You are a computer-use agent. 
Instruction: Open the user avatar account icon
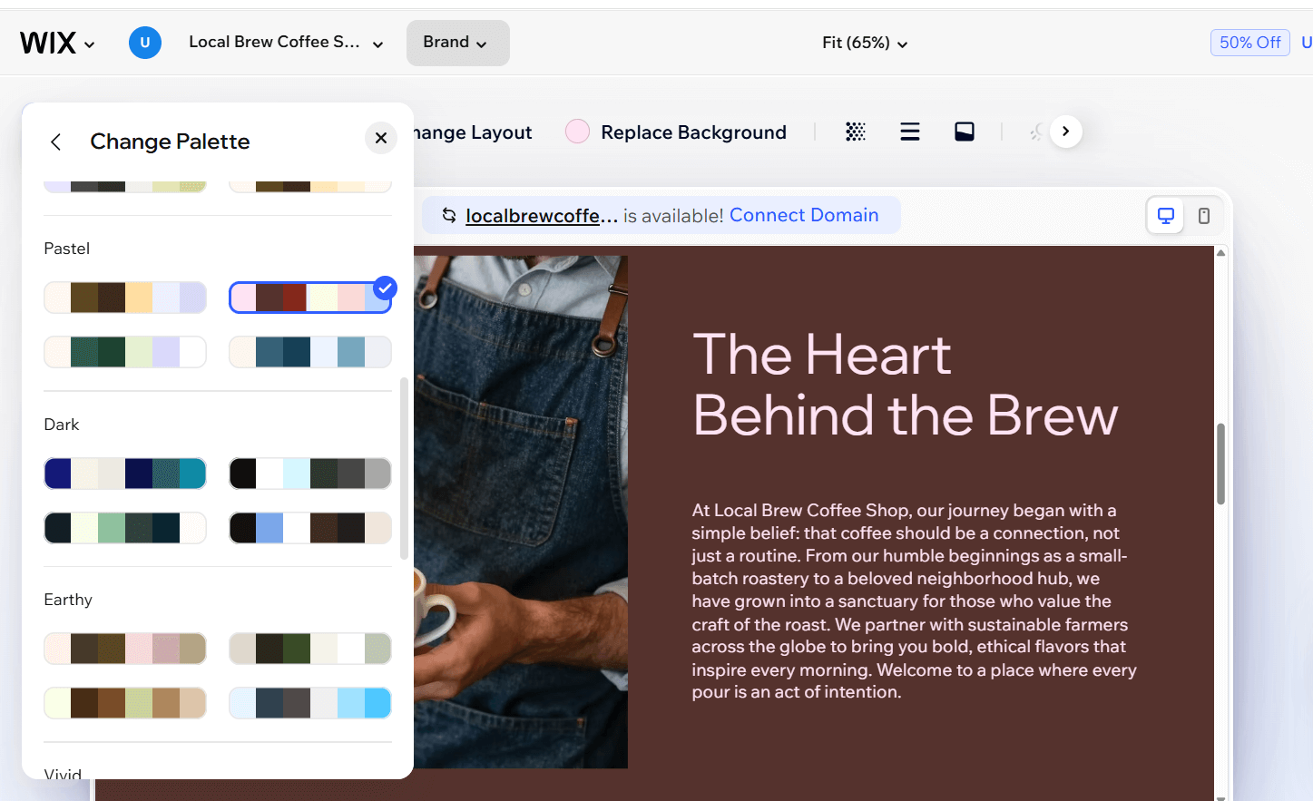145,43
